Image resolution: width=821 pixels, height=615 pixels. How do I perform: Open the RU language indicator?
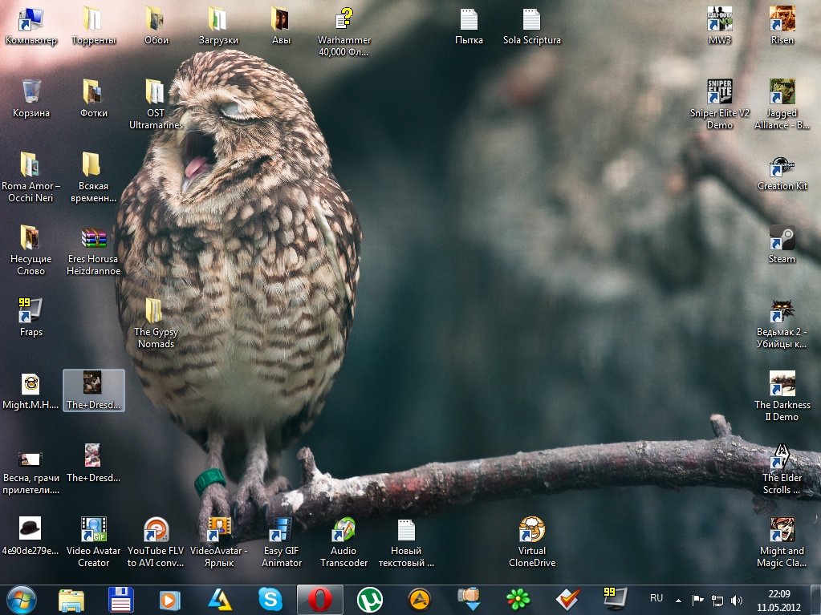[x=656, y=598]
